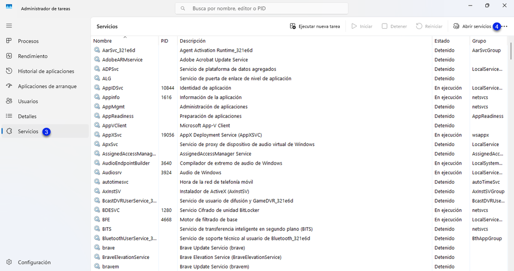Image resolution: width=514 pixels, height=271 pixels.
Task: Click the AssignedAccessManager service icon
Action: (x=97, y=154)
